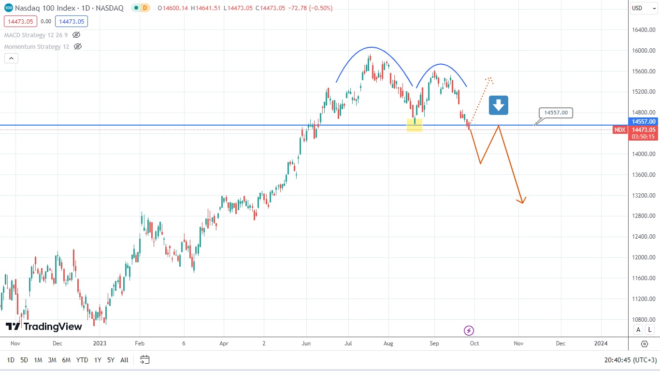Toggle log scale L button
The image size is (660, 371).
click(650, 329)
